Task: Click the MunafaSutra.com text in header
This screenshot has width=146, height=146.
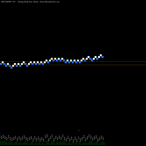Action: 52,2
